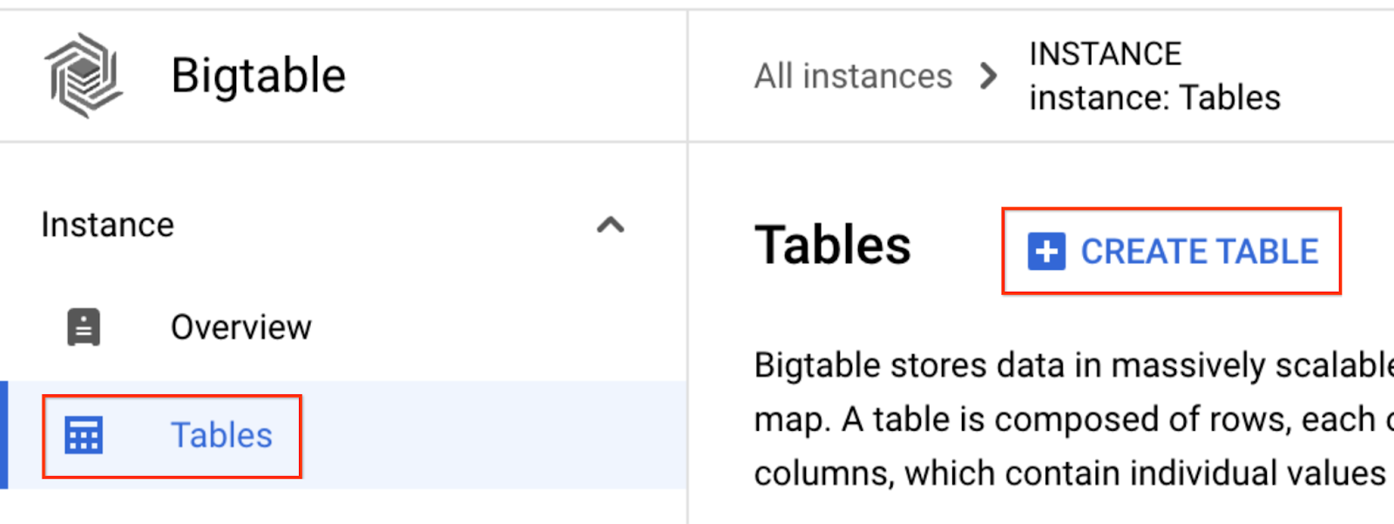Viewport: 1394px width, 524px height.
Task: Click the Tables heading in the main panel
Action: tap(832, 245)
